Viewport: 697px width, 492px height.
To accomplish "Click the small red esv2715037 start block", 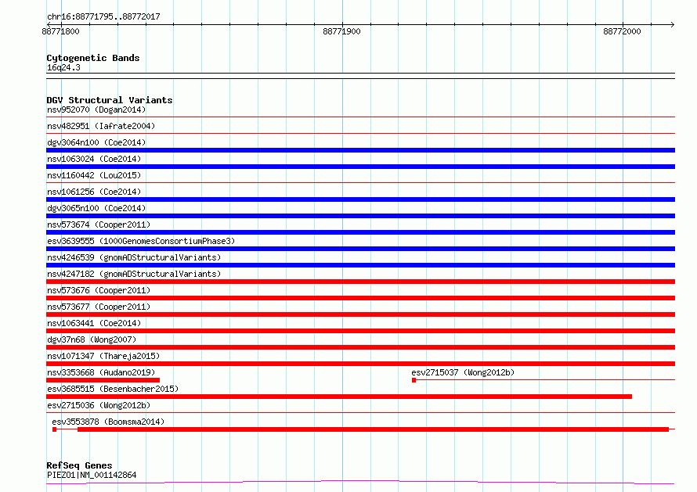I will [414, 380].
